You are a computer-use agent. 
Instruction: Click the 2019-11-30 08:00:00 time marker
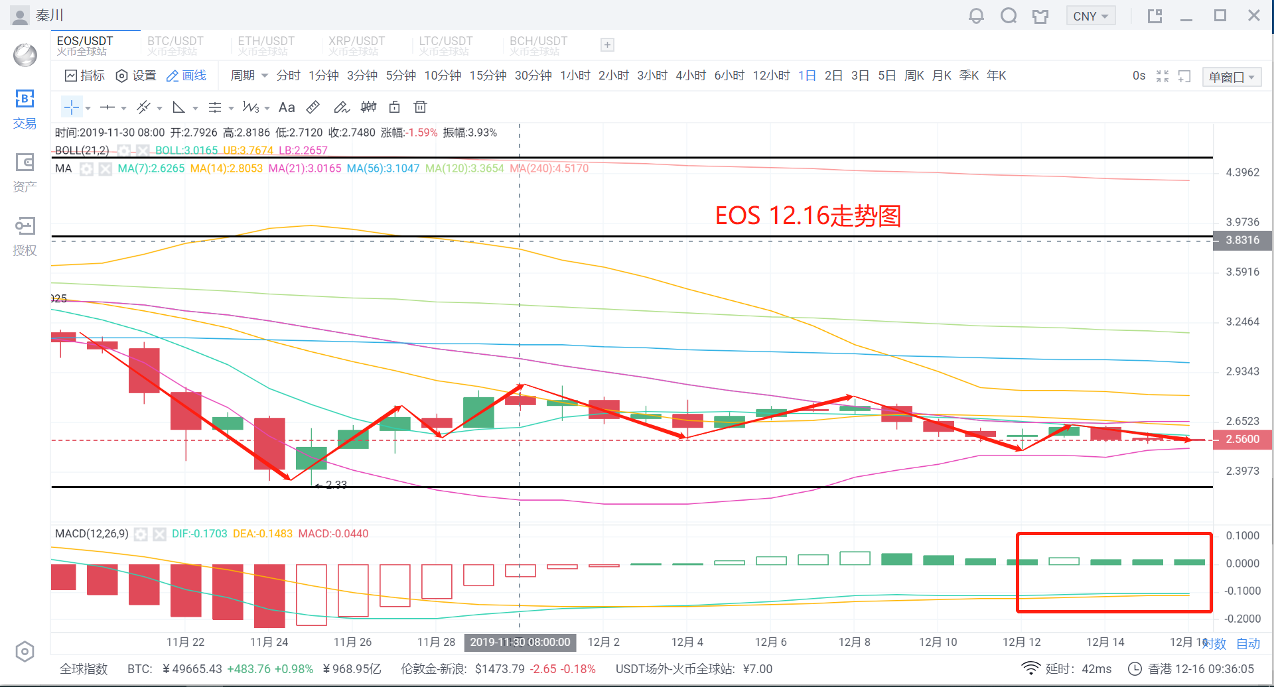(x=520, y=642)
